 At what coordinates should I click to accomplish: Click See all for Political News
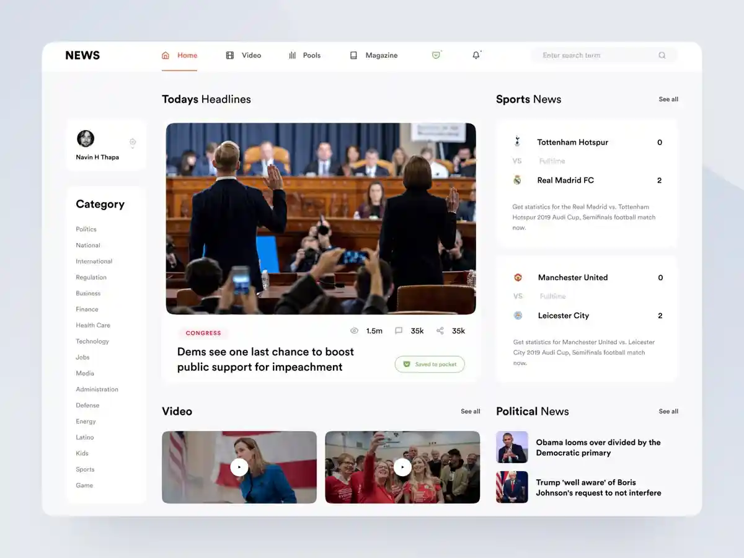click(x=668, y=412)
